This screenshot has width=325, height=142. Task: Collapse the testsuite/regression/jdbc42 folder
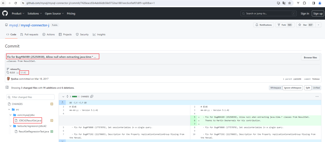pos(11,126)
